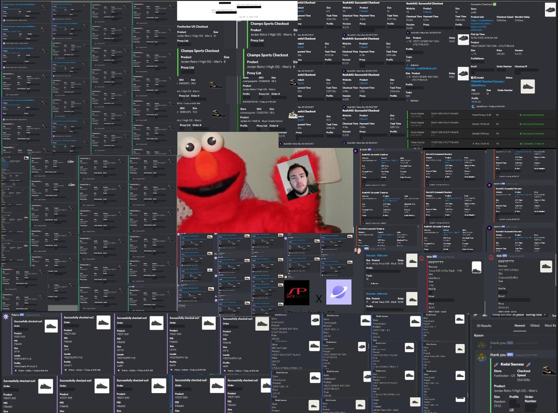Click the 'Footlocker US Checkout' embed title
Image resolution: width=558 pixels, height=413 pixels.
tap(193, 27)
